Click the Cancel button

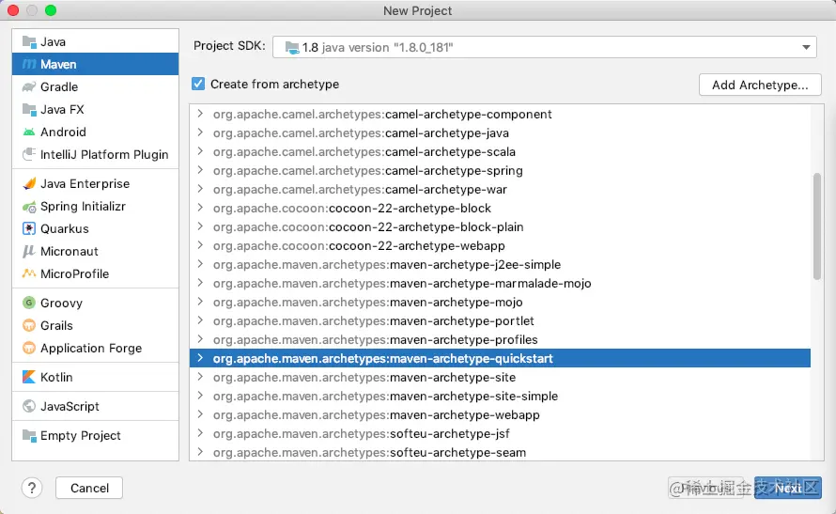[89, 488]
